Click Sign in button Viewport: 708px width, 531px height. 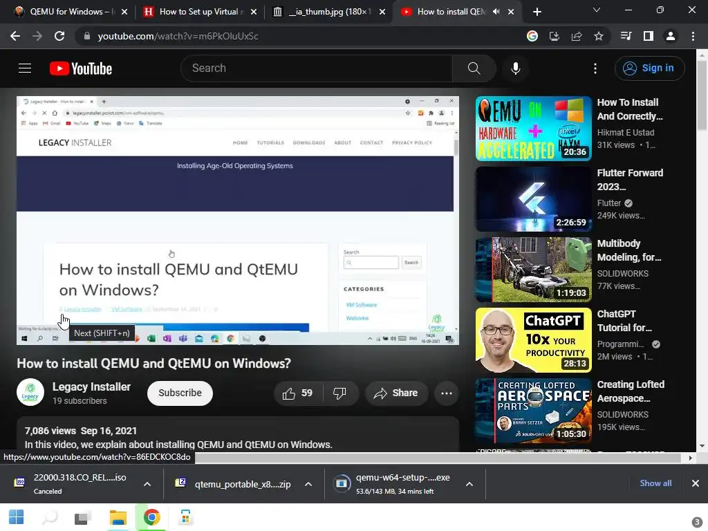[x=649, y=68]
